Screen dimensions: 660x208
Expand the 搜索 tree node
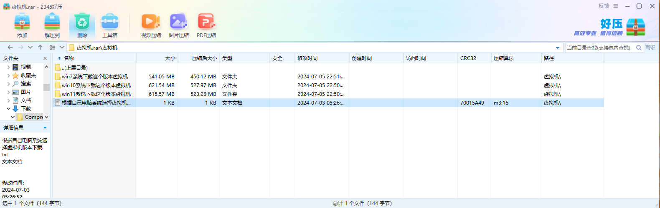pyautogui.click(x=8, y=84)
